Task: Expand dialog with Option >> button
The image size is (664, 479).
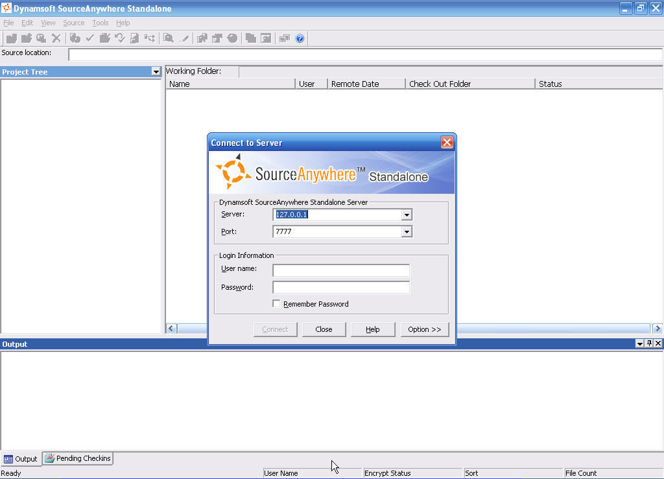Action: (x=425, y=329)
